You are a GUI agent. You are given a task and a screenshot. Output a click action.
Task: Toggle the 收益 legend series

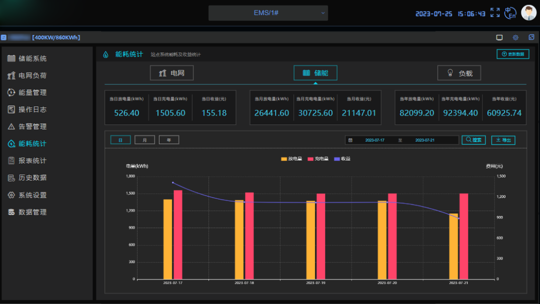click(x=342, y=159)
